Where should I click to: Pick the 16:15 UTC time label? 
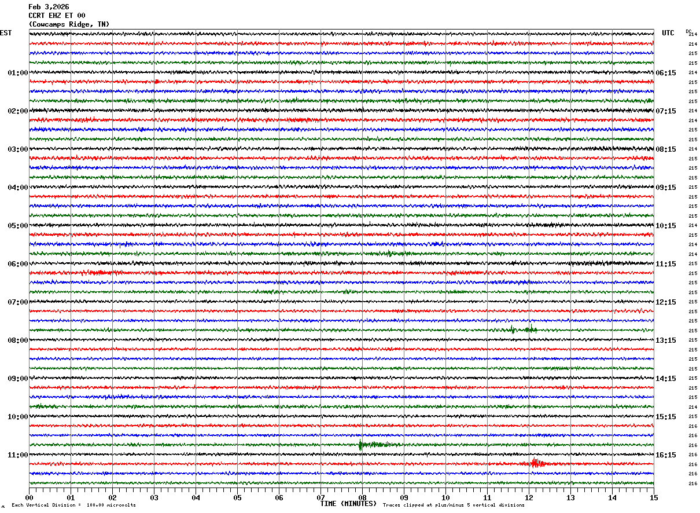666,455
